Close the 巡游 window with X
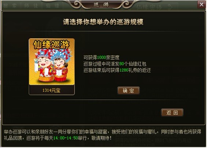 click(202, 5)
